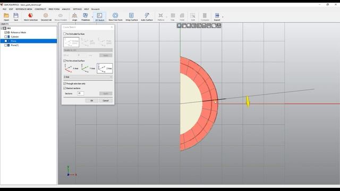Viewport: 340px width, 191px height.
Task: Open the Parallel-to dropdown in dialog
Action: point(88,50)
